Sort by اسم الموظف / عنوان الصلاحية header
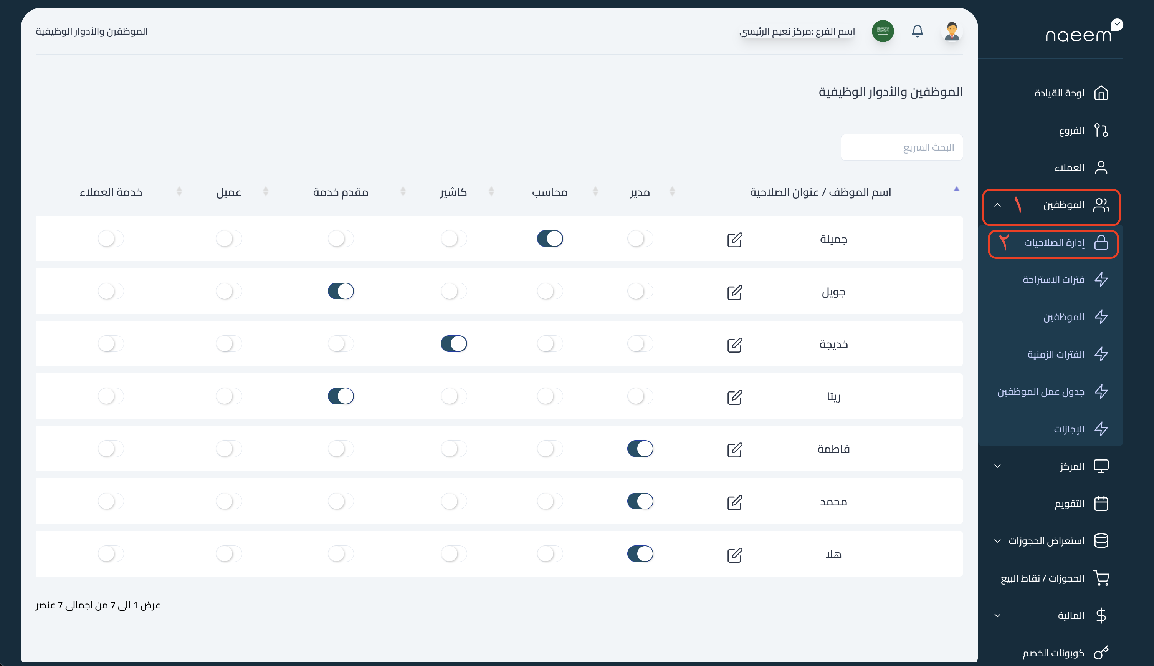 (821, 192)
